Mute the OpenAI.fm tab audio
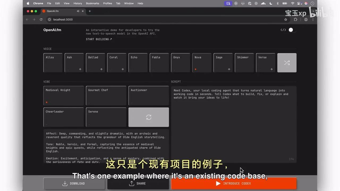Image resolution: width=340 pixels, height=191 pixels. click(78, 11)
